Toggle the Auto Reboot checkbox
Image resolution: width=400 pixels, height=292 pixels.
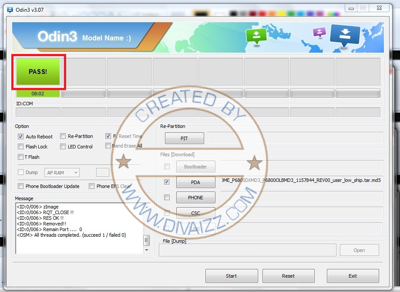[x=20, y=137]
